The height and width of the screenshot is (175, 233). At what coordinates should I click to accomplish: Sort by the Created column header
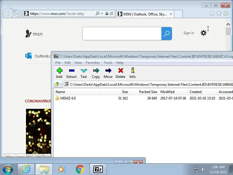pos(202,92)
